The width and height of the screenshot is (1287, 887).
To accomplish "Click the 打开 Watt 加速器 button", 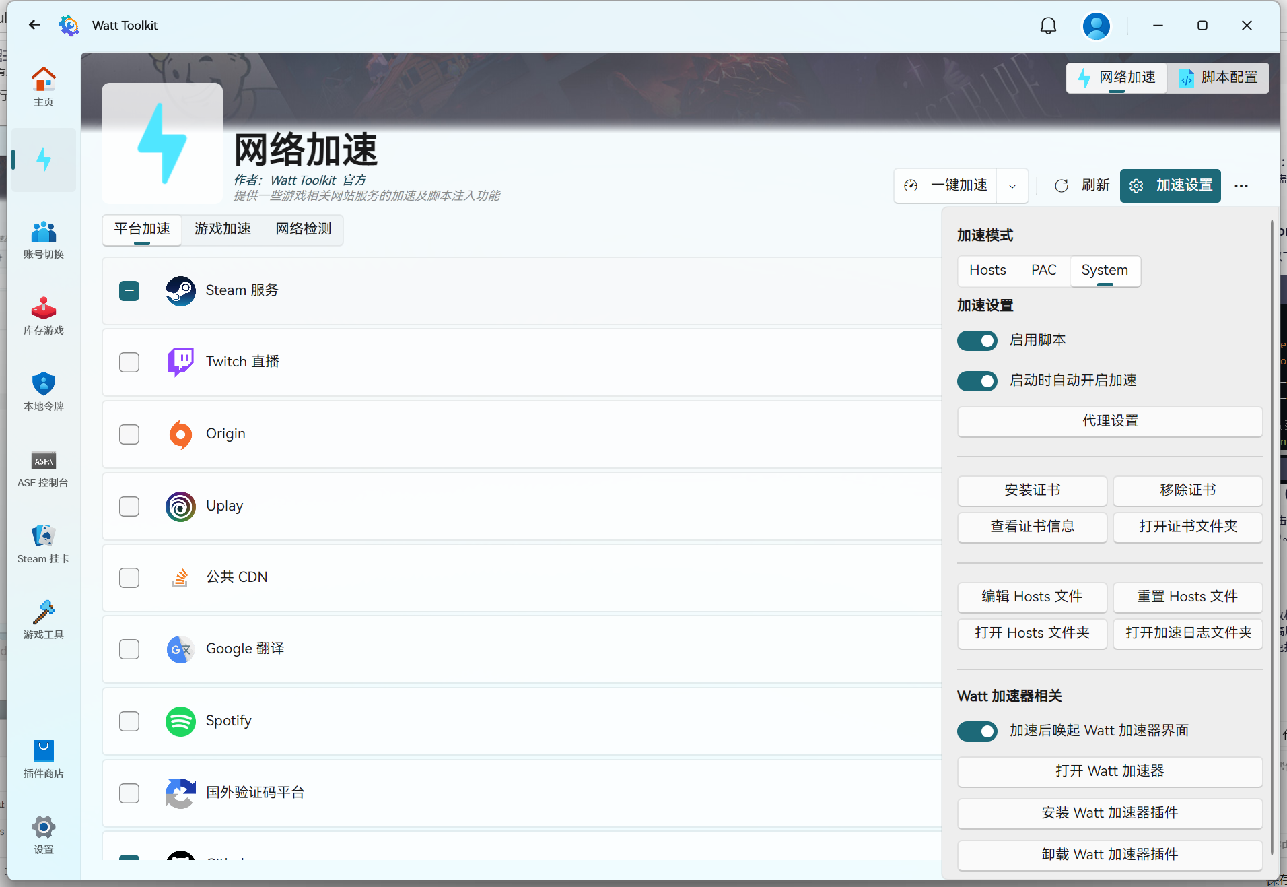I will (x=1109, y=772).
